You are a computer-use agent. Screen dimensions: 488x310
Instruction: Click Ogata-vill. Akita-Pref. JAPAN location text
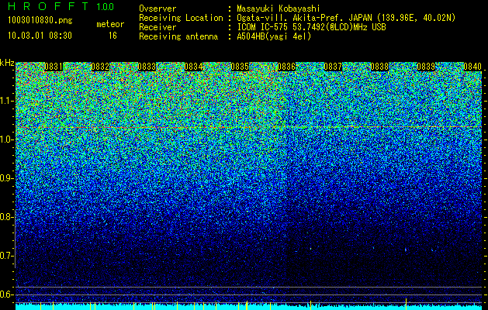pos(346,18)
